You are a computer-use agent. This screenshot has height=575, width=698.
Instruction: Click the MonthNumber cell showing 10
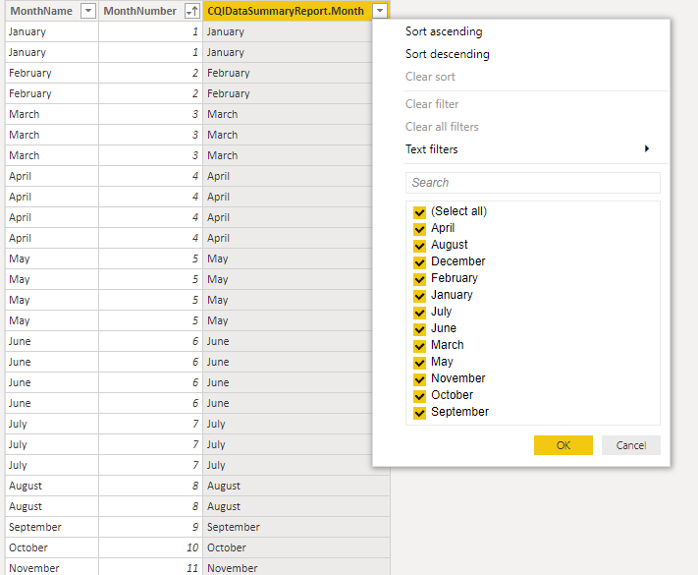(x=150, y=547)
